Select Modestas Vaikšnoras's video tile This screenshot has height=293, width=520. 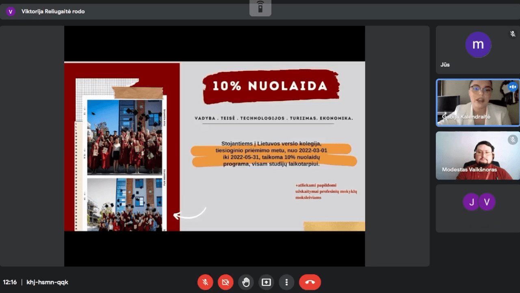click(x=478, y=155)
